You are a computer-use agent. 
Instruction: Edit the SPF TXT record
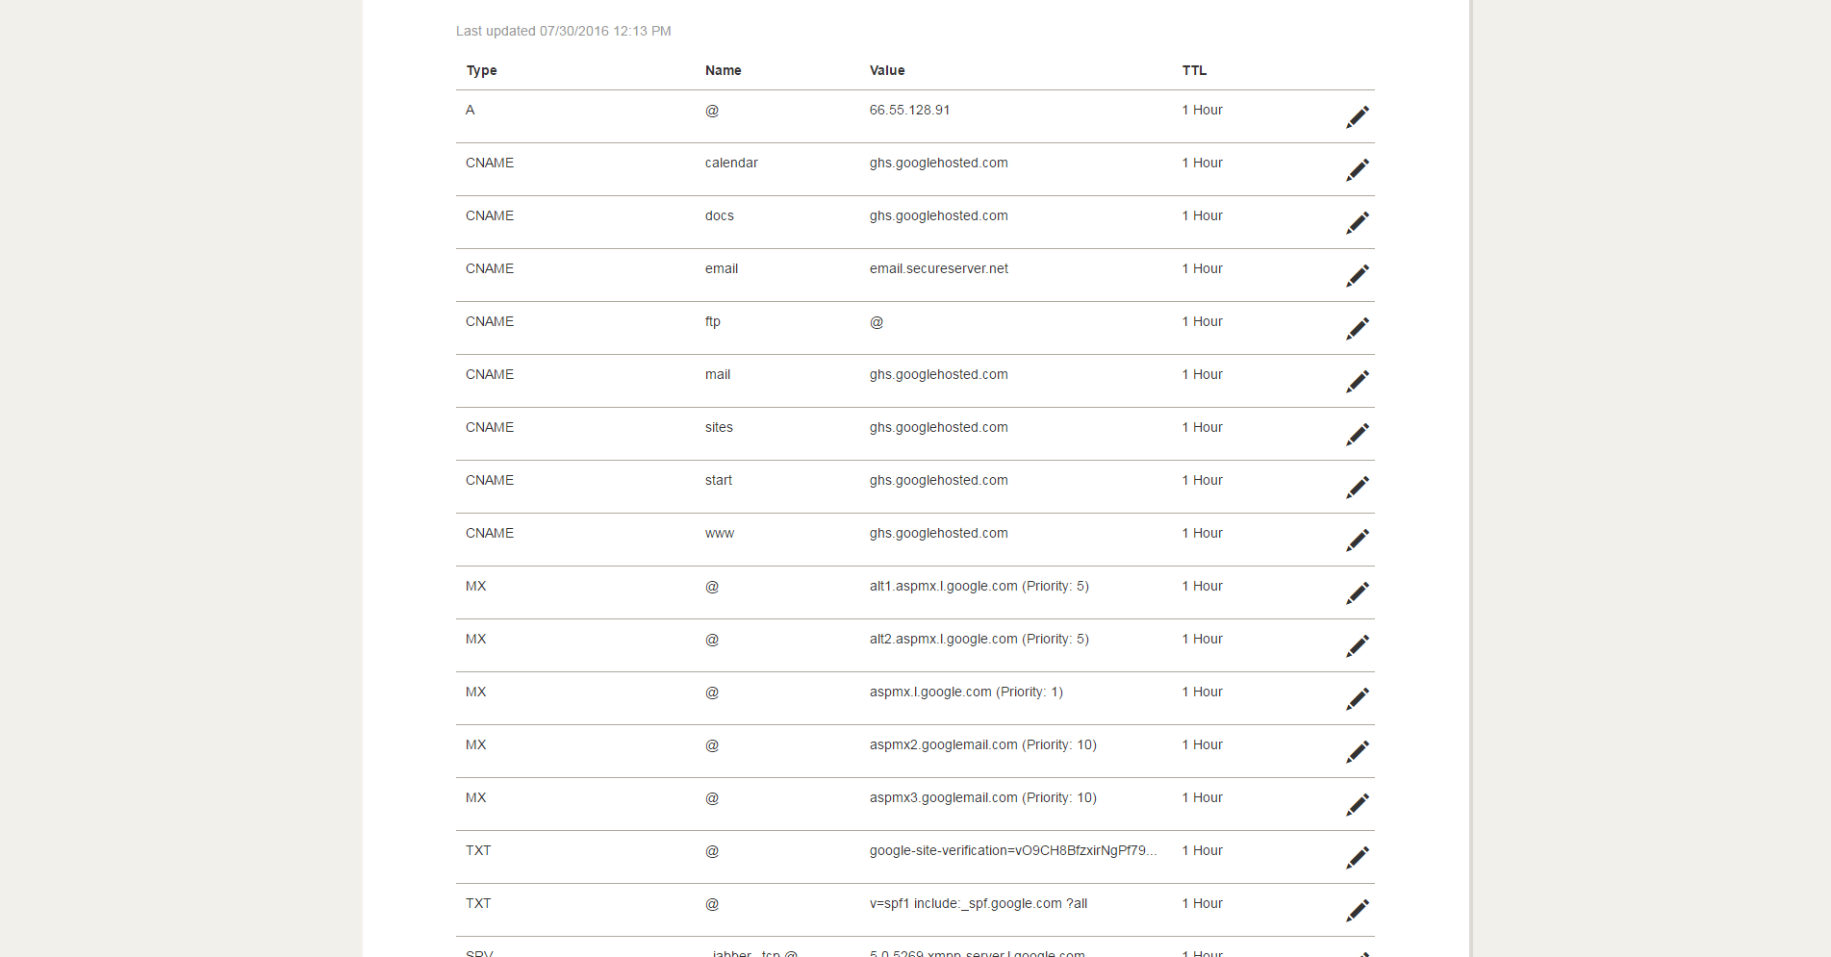1358,911
